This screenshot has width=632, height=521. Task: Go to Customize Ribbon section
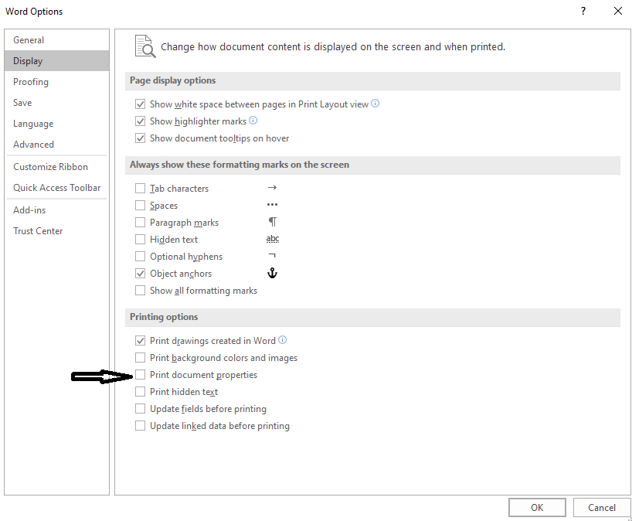50,167
